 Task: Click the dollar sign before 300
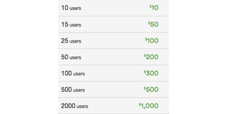tap(145, 72)
